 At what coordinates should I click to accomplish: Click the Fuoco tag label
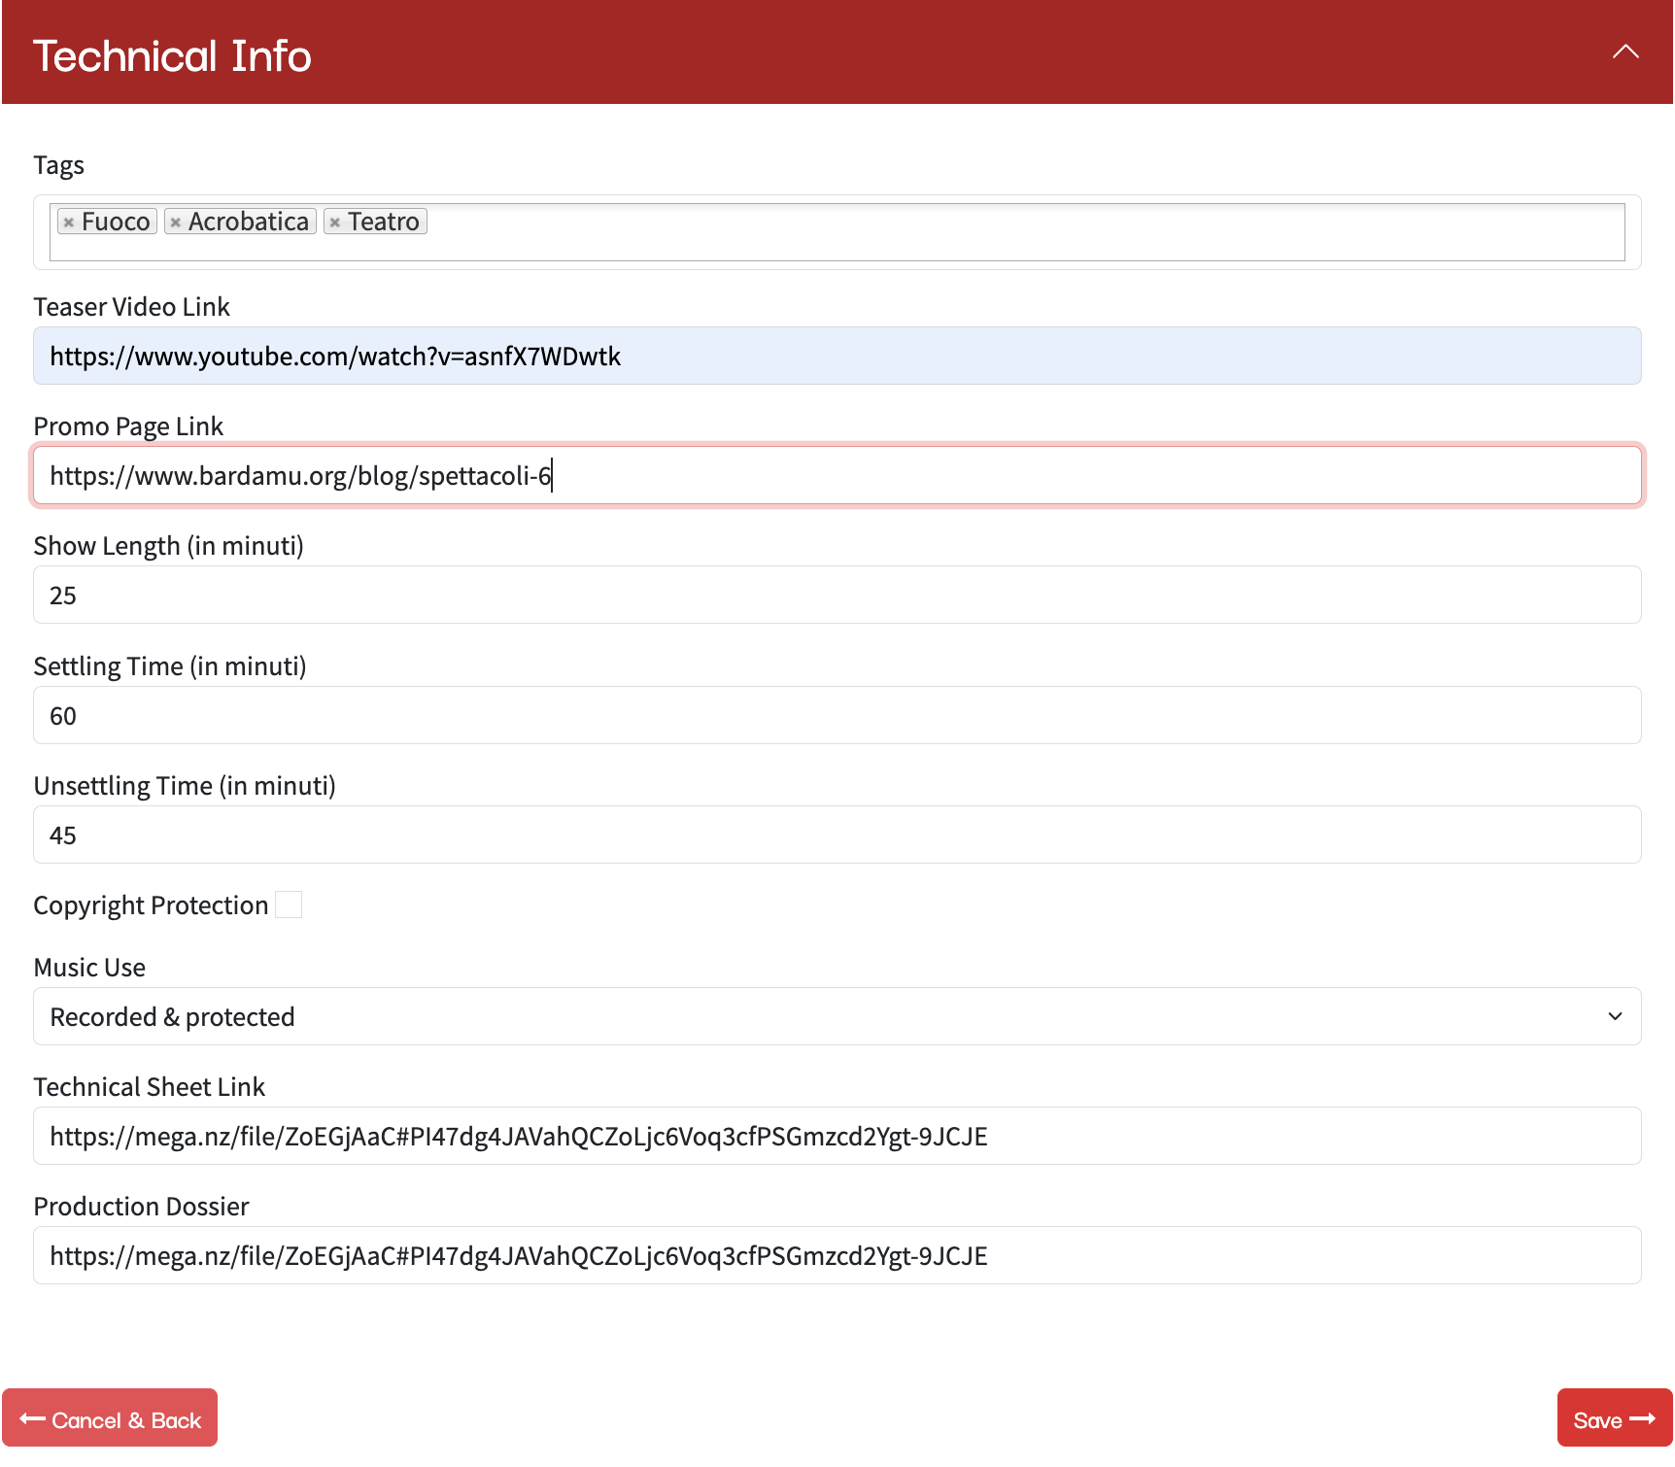[x=116, y=222]
